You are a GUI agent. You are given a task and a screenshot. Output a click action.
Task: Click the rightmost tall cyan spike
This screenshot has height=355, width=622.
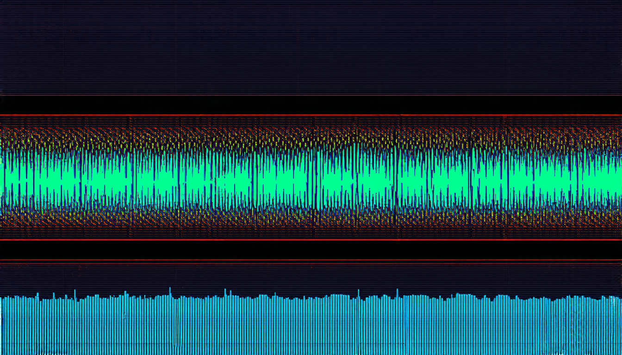click(397, 292)
